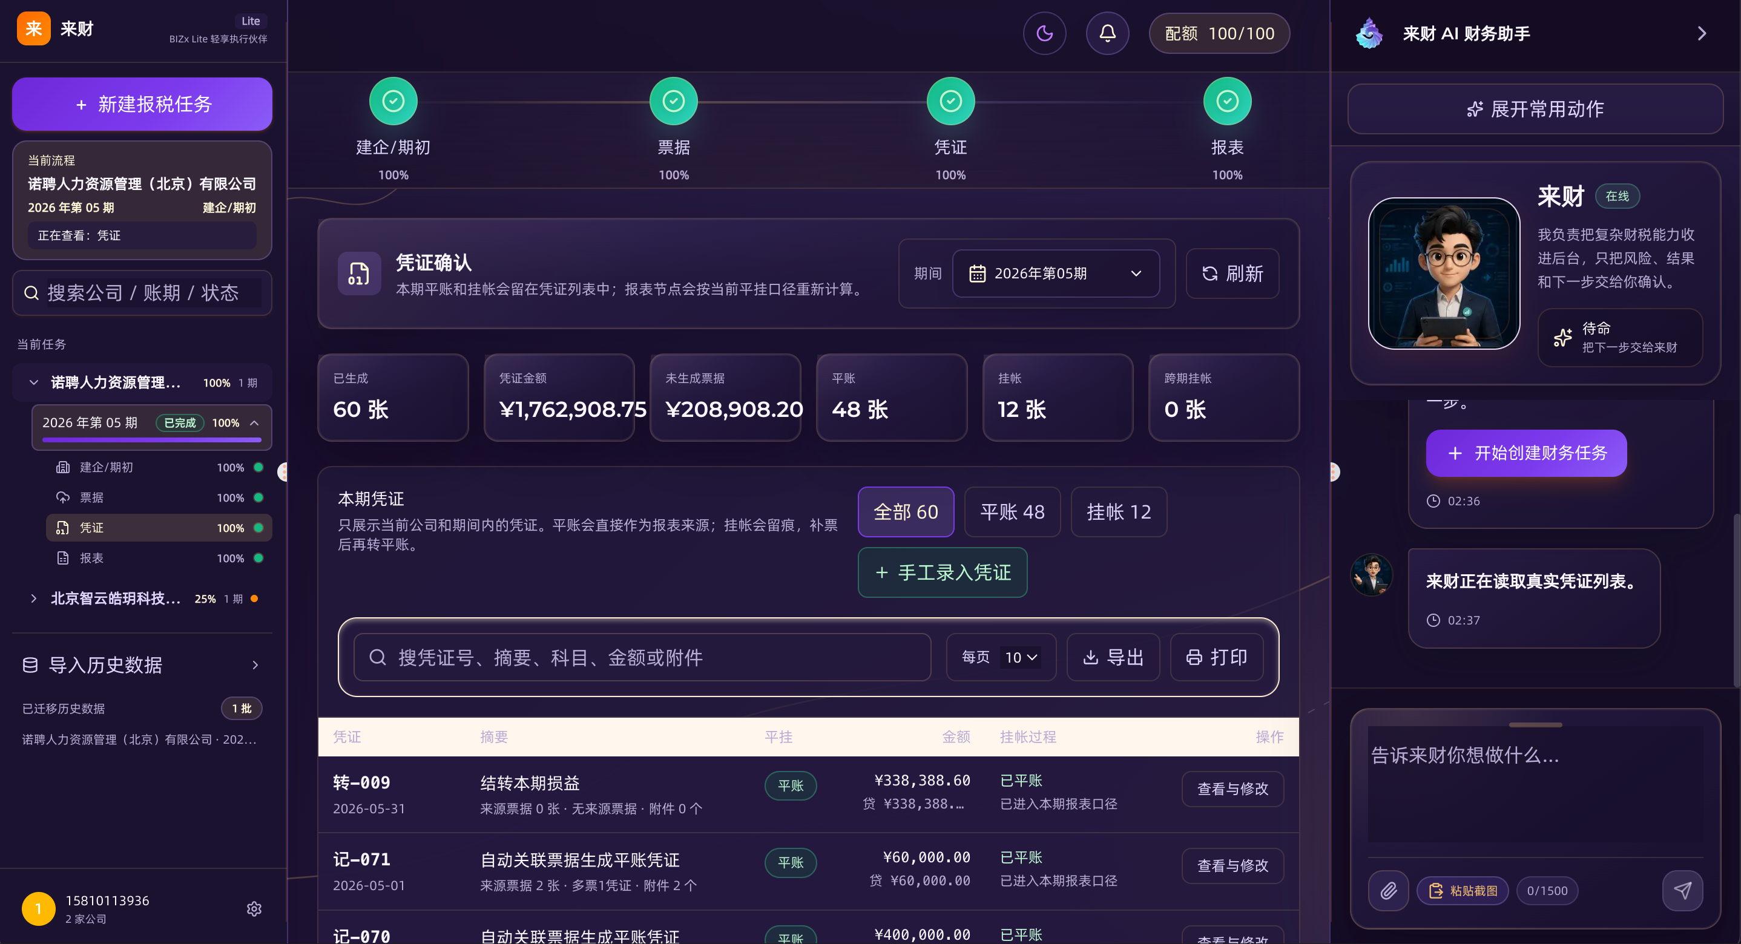Screen dimensions: 1741x944
Task: Click voucher number 转-009
Action: [x=361, y=782]
